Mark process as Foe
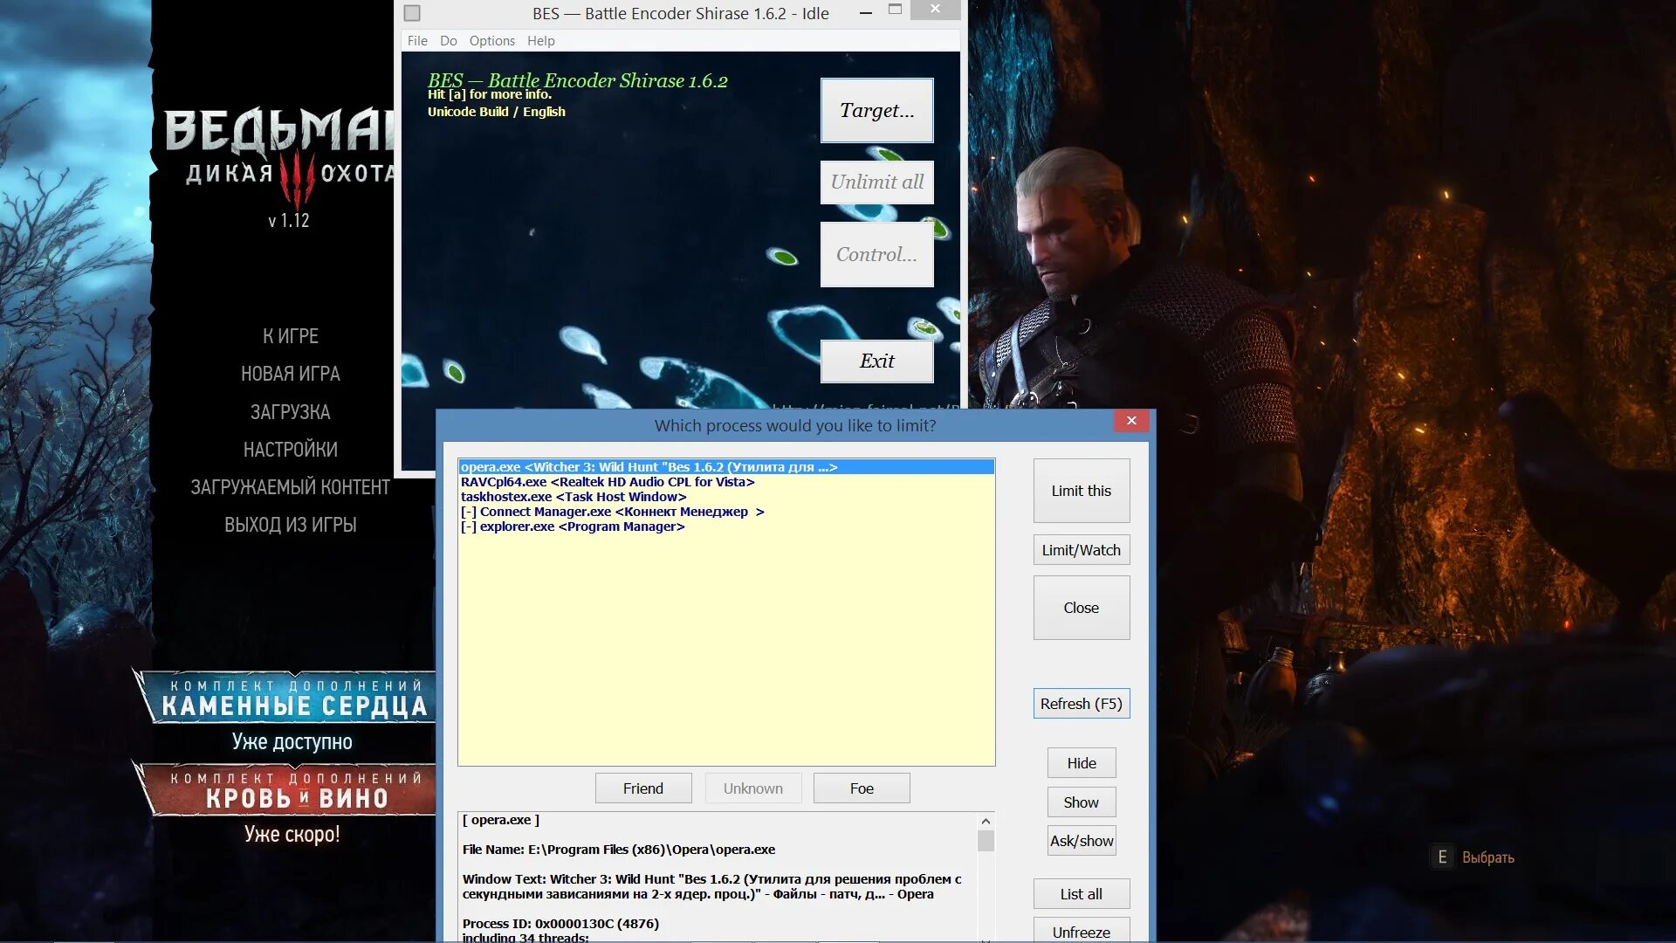This screenshot has height=943, width=1676. 862,788
